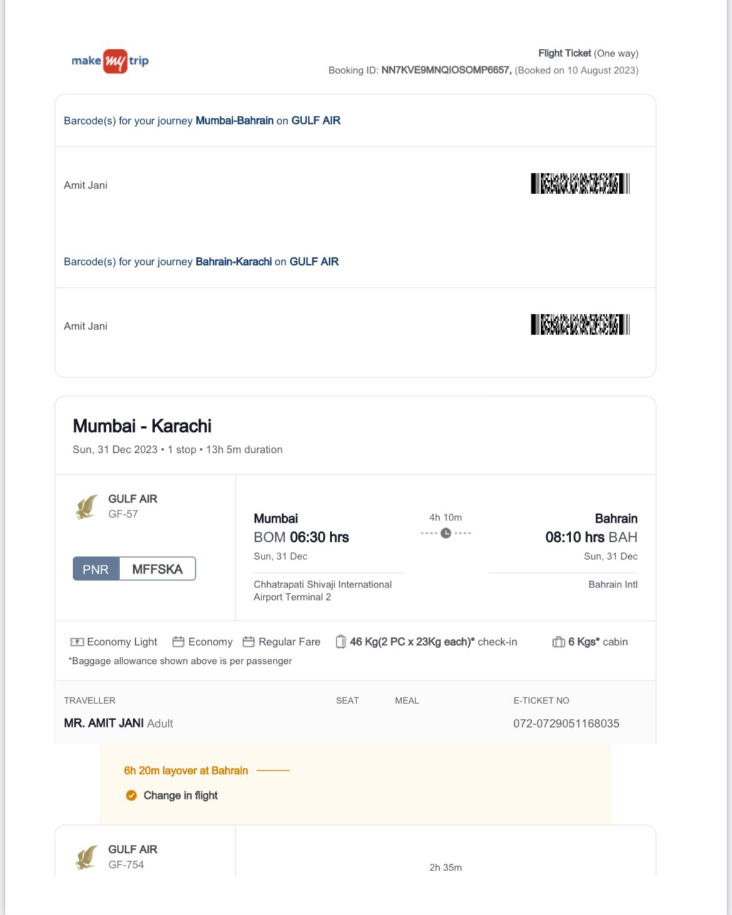
Task: Click the Mumbai-Bahrain journey barcode
Action: [x=580, y=184]
